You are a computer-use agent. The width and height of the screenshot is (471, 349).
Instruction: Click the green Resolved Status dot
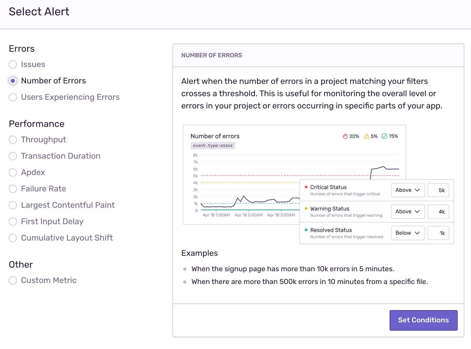click(x=306, y=230)
